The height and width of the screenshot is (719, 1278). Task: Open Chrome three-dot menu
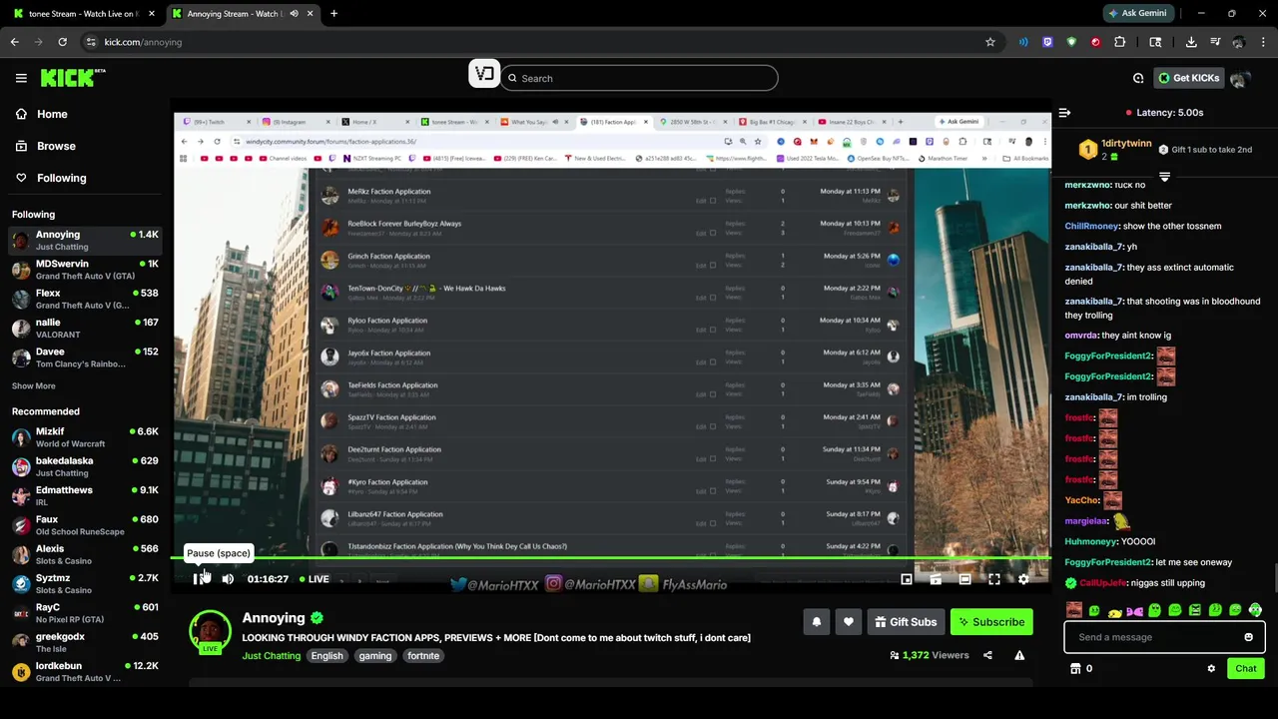coord(1262,42)
